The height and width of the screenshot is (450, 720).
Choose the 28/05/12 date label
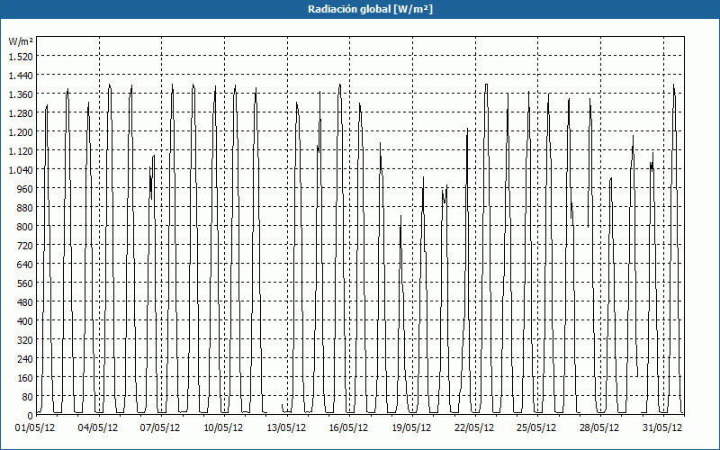tap(599, 427)
